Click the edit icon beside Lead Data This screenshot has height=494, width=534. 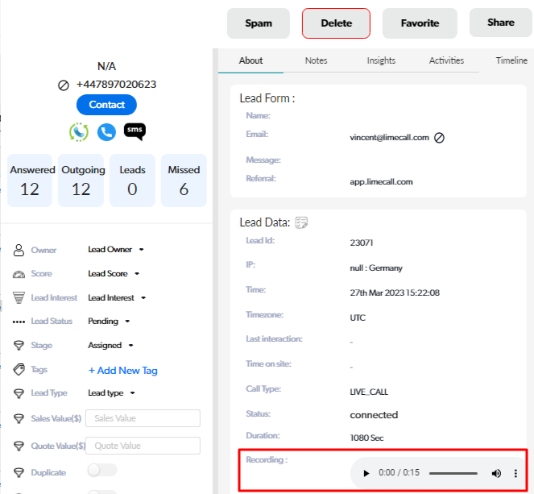pyautogui.click(x=302, y=222)
